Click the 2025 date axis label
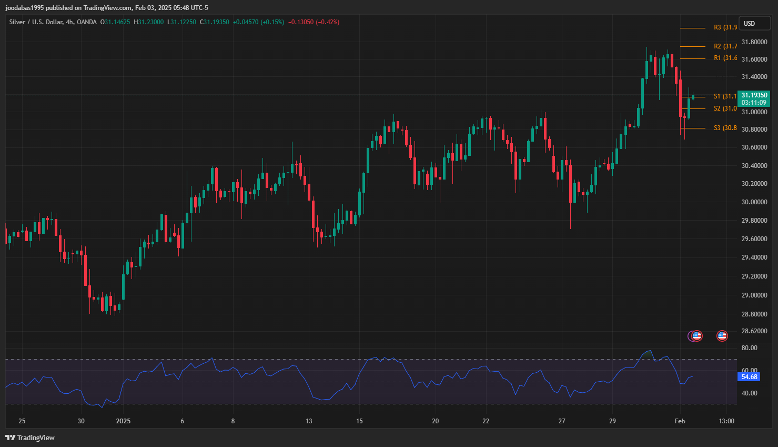778x447 pixels. pyautogui.click(x=123, y=421)
